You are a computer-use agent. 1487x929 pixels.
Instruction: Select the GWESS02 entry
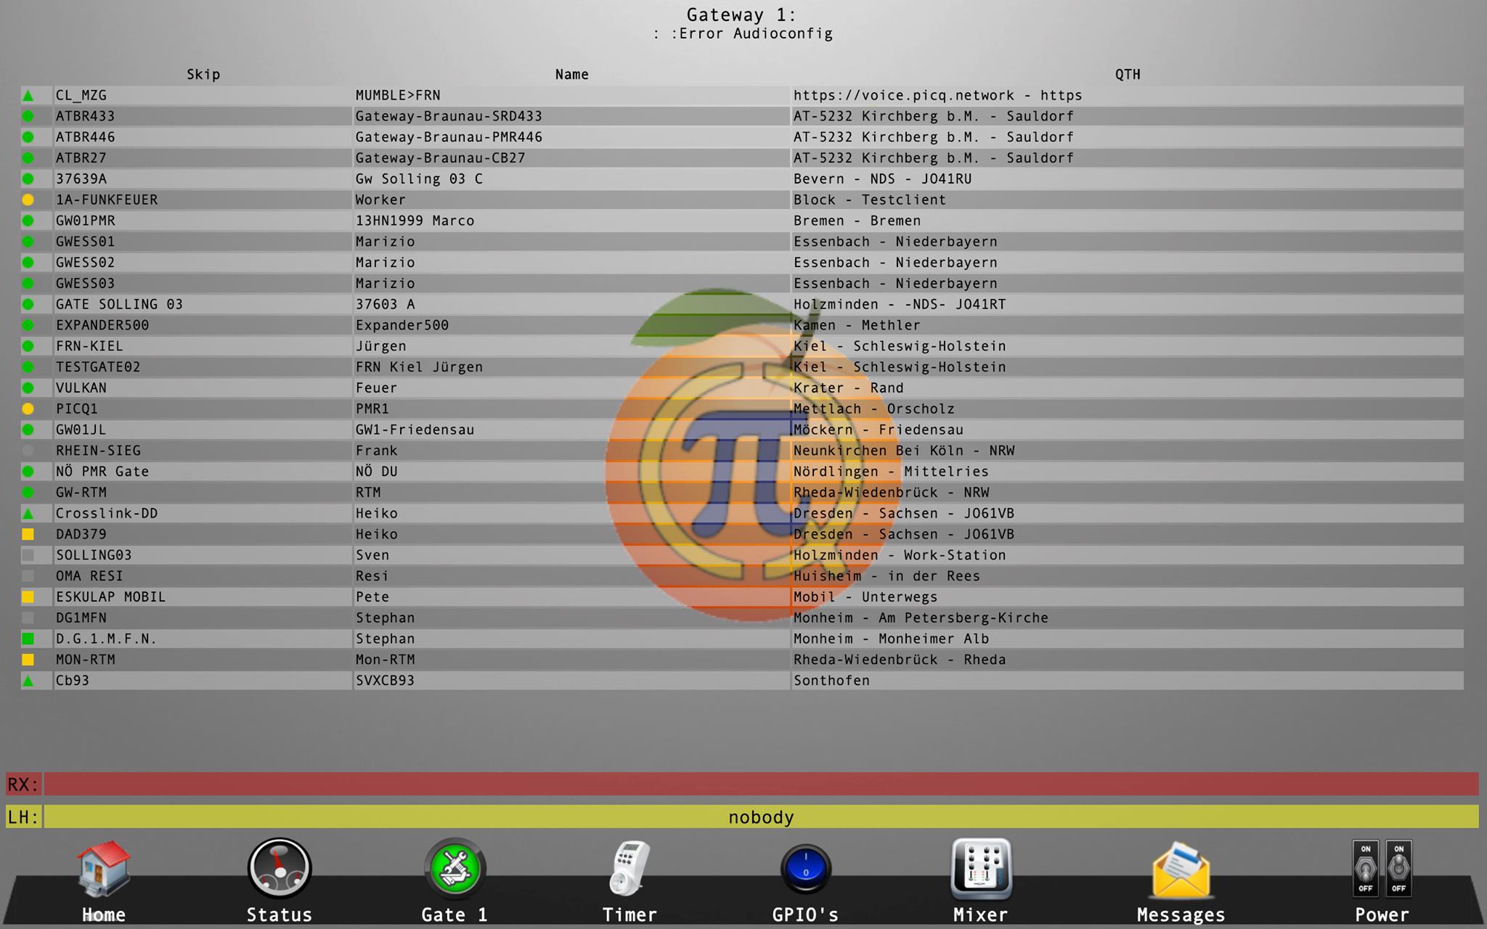[x=202, y=262]
